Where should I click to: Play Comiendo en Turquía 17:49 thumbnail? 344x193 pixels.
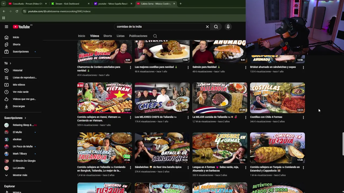pyautogui.click(x=277, y=148)
